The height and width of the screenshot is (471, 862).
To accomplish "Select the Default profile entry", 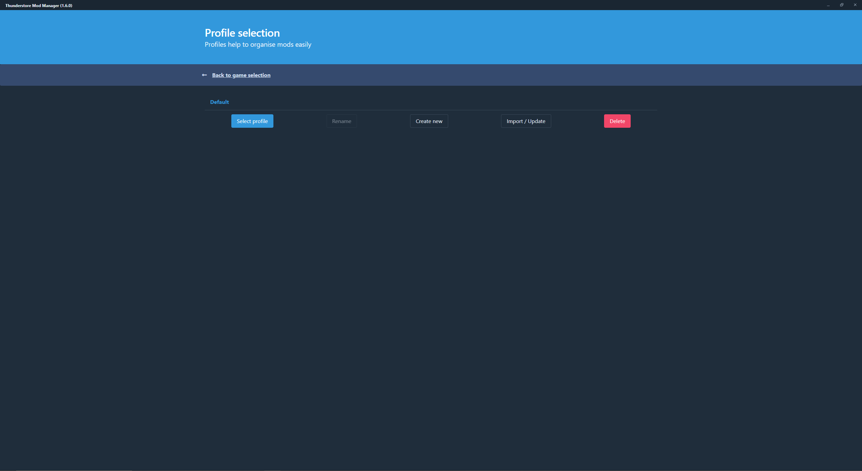I will click(x=219, y=102).
